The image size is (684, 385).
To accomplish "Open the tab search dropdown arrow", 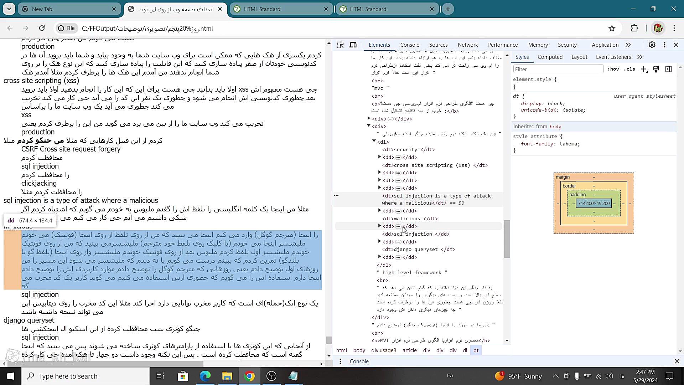I will pyautogui.click(x=9, y=9).
